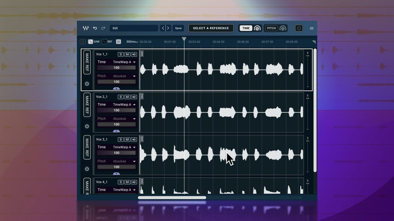Click the grid icon next to REF
The width and height of the screenshot is (394, 221).
click(118, 41)
